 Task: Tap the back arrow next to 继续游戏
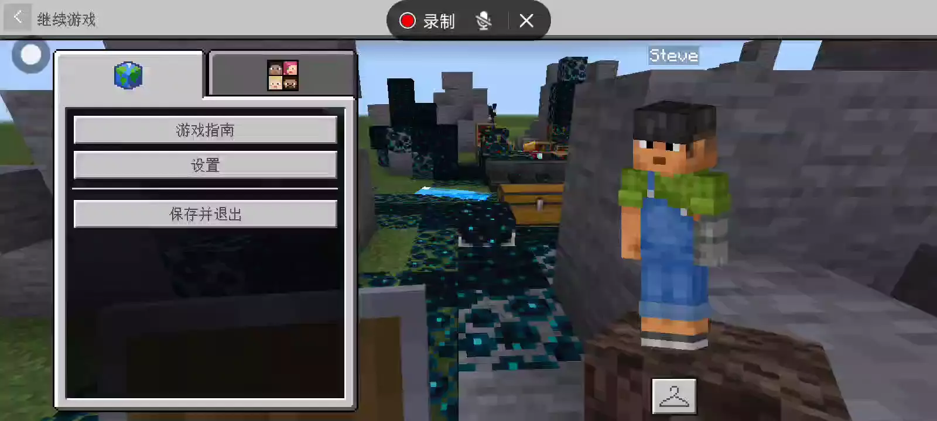[18, 18]
